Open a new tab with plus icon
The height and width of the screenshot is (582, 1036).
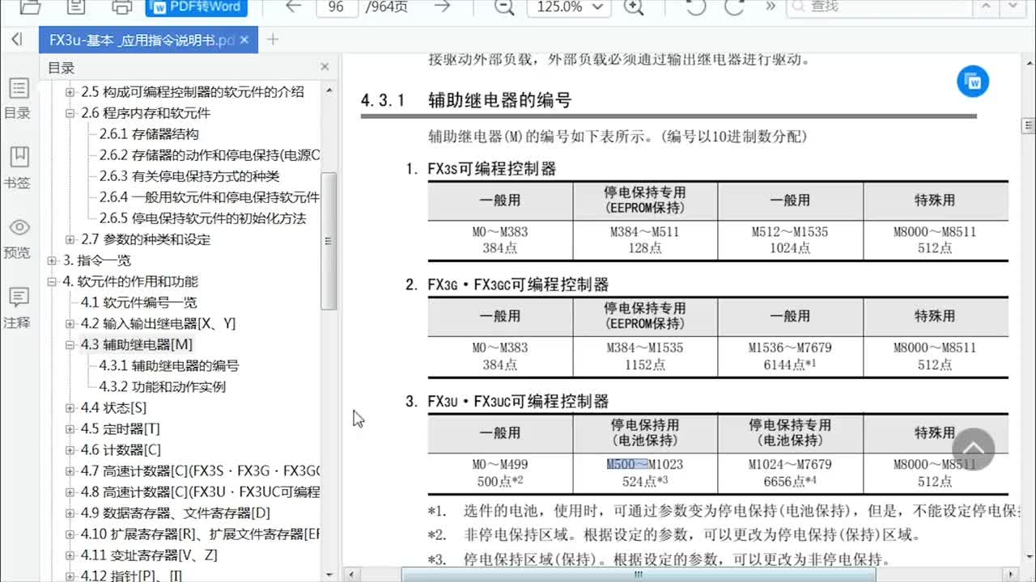[x=273, y=40]
